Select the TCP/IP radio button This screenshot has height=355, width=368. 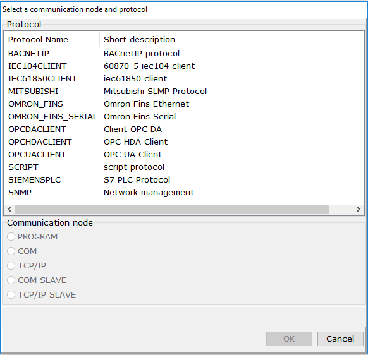(11, 266)
